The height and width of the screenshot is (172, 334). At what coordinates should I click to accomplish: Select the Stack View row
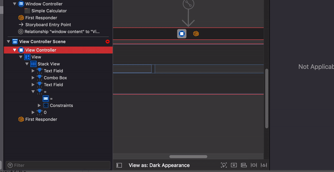click(58, 64)
